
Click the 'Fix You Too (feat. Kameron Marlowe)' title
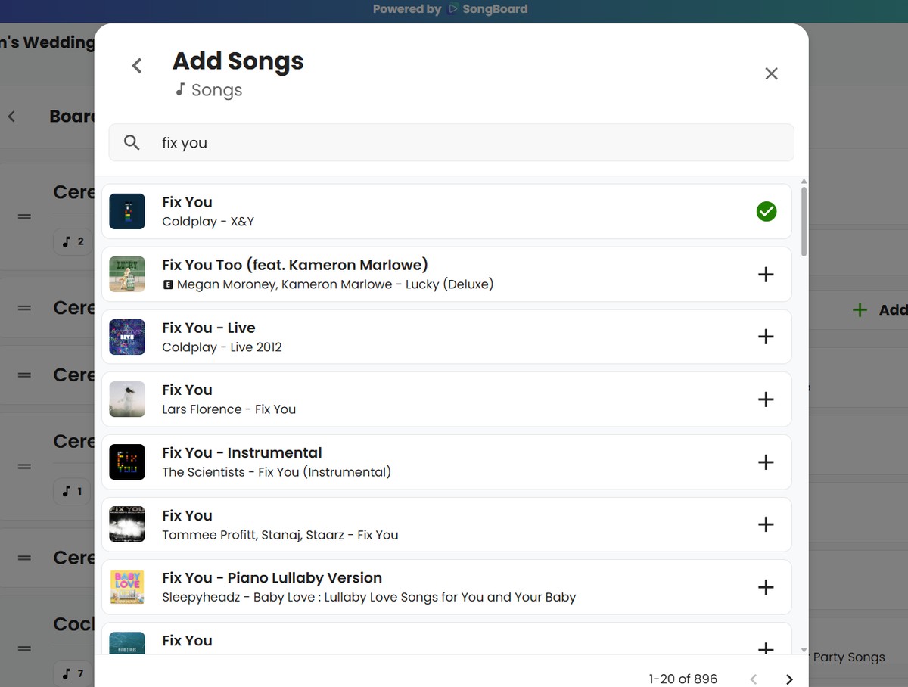(295, 265)
